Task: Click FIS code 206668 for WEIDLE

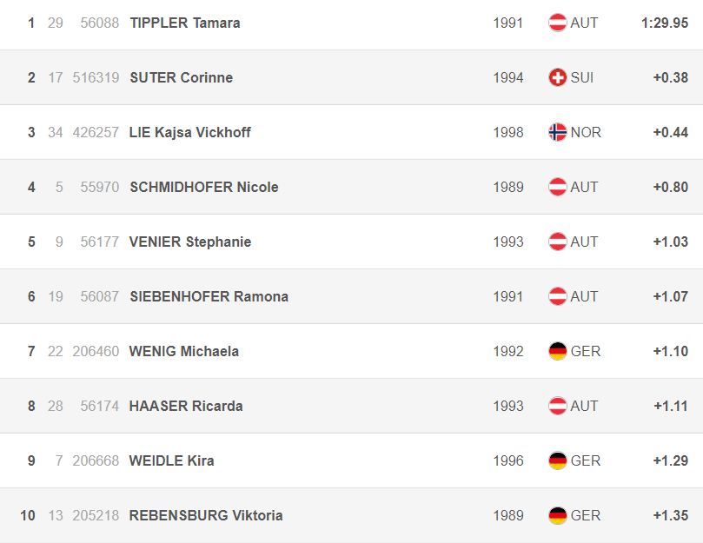Action: coord(96,460)
